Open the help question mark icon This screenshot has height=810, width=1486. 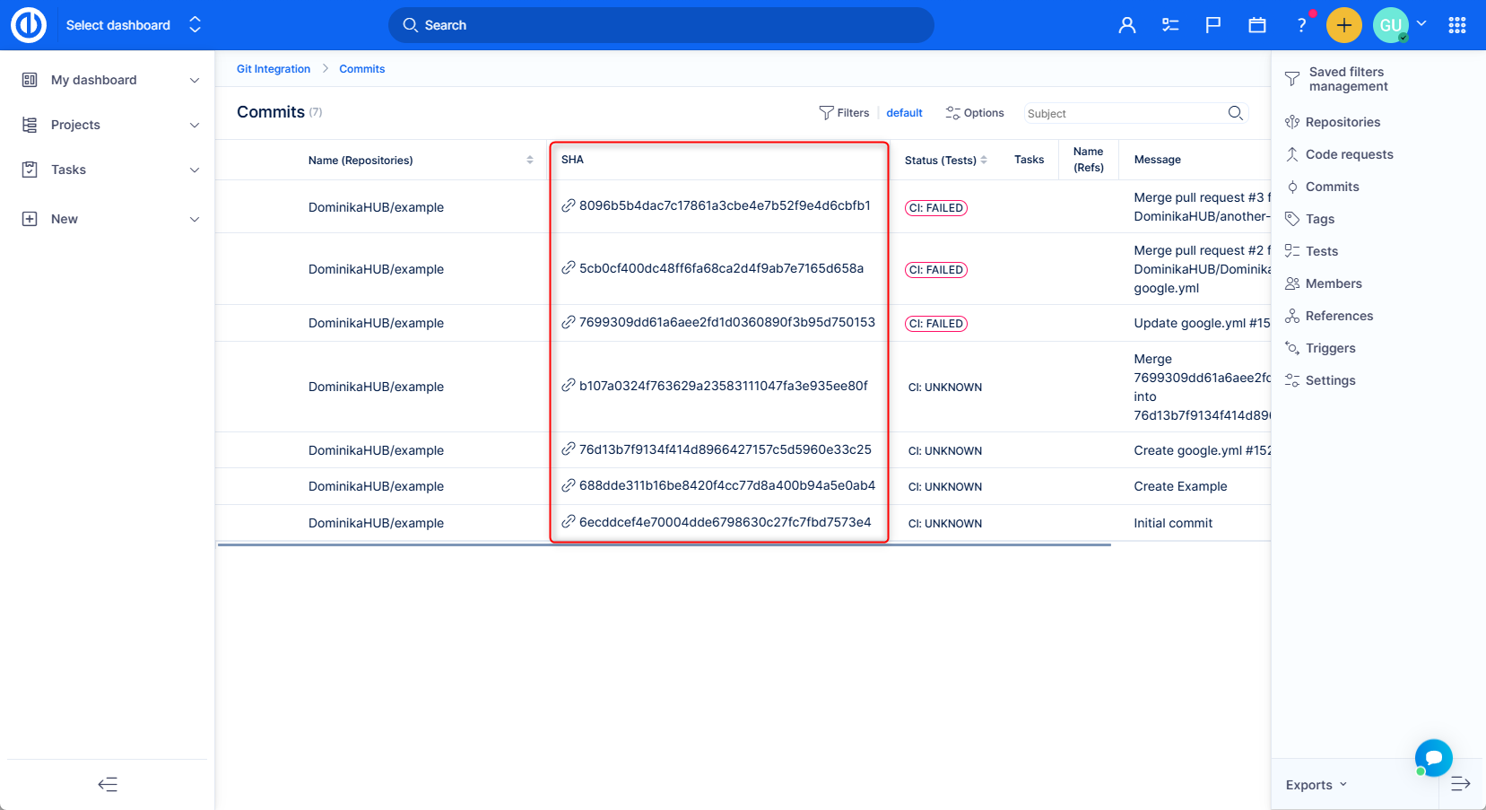(x=1300, y=25)
